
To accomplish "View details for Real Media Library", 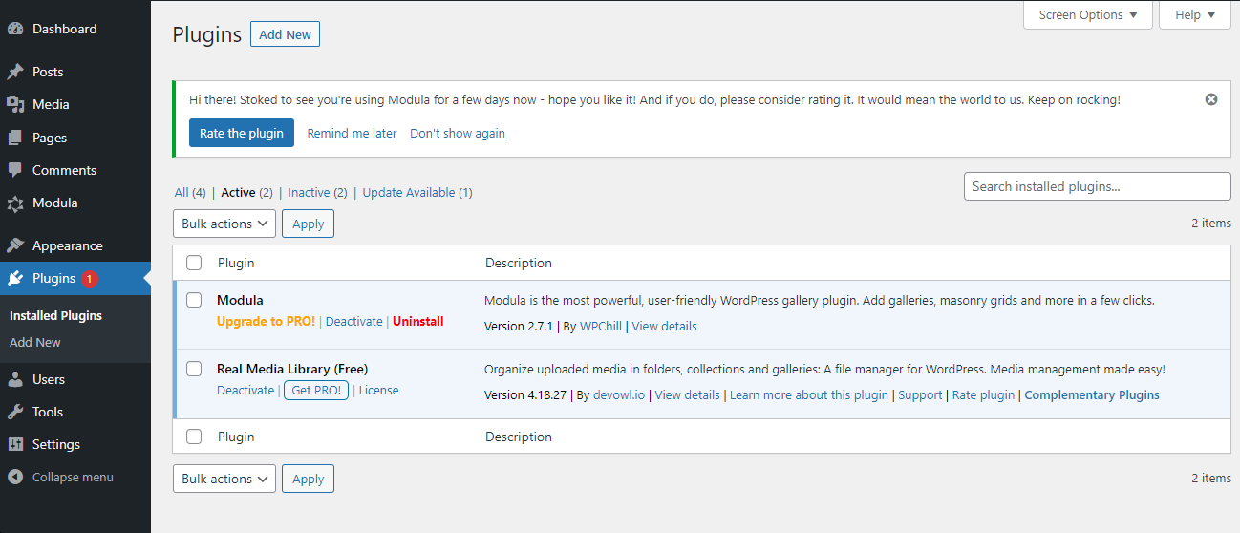I will click(x=687, y=394).
